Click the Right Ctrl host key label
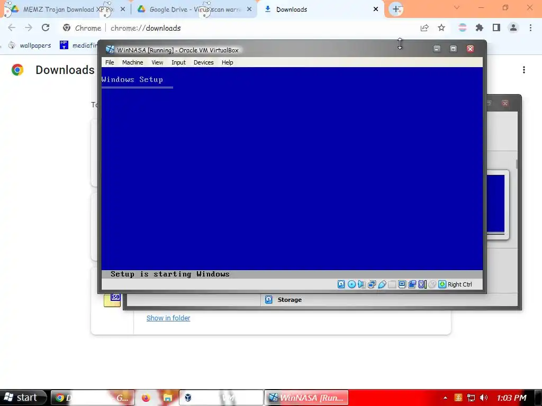 (x=460, y=284)
